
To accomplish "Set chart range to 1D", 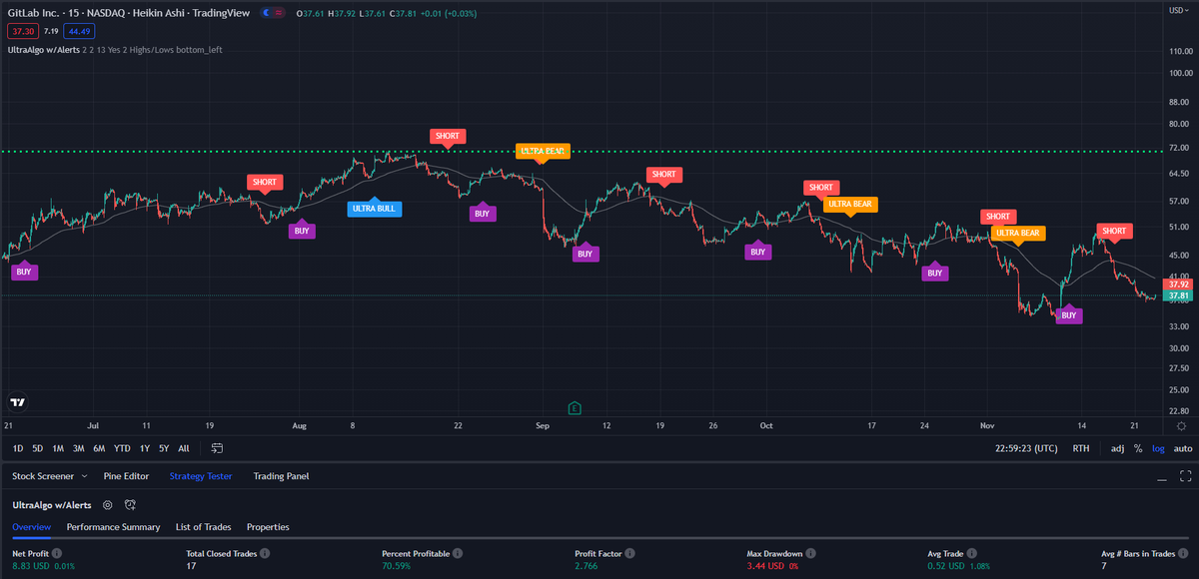I will (18, 448).
